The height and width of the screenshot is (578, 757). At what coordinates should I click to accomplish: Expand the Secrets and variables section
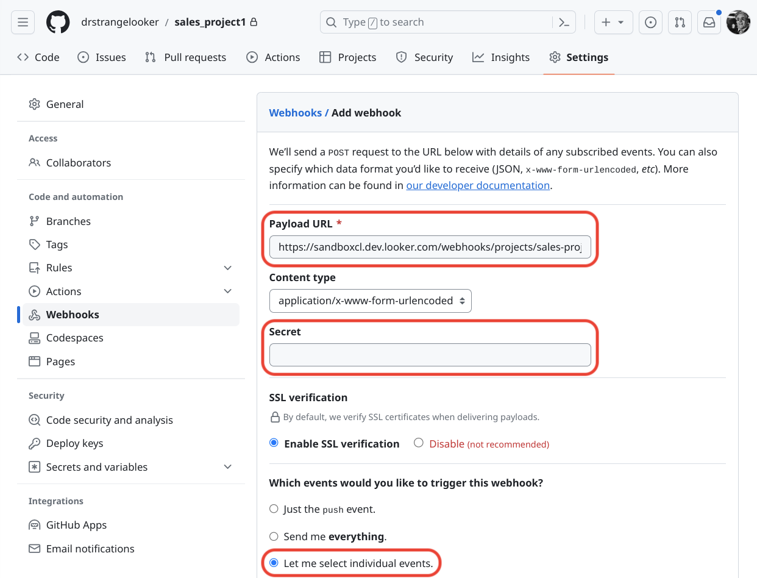pyautogui.click(x=227, y=466)
